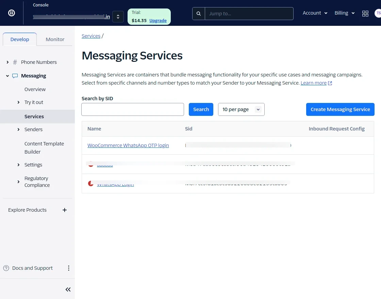381x299 pixels.
Task: Click the TS profile avatar icon
Action: 378,14
